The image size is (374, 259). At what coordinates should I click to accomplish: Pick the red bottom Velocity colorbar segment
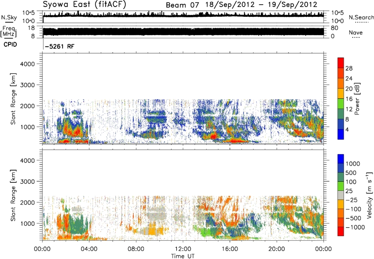pos(341,231)
